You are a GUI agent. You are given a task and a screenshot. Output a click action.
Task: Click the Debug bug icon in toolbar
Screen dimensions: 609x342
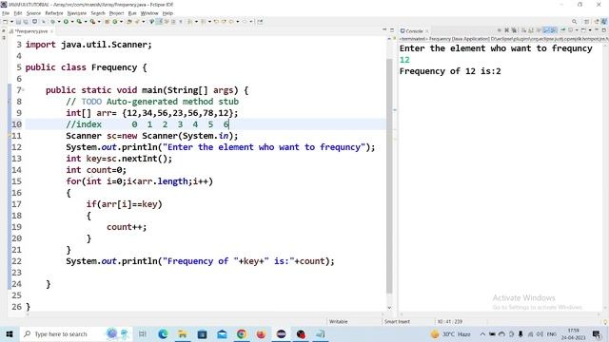[x=53, y=22]
